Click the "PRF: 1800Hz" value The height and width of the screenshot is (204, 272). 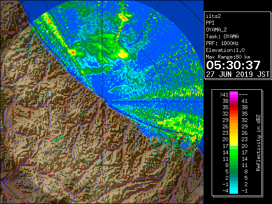(x=222, y=43)
